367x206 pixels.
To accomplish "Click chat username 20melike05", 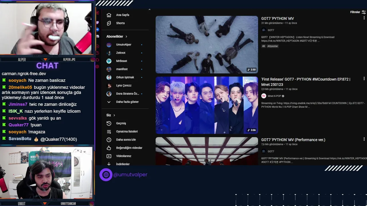I will pos(20,87).
